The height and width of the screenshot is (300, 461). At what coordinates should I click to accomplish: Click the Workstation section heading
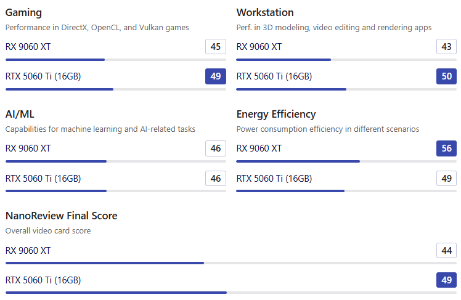coord(265,12)
